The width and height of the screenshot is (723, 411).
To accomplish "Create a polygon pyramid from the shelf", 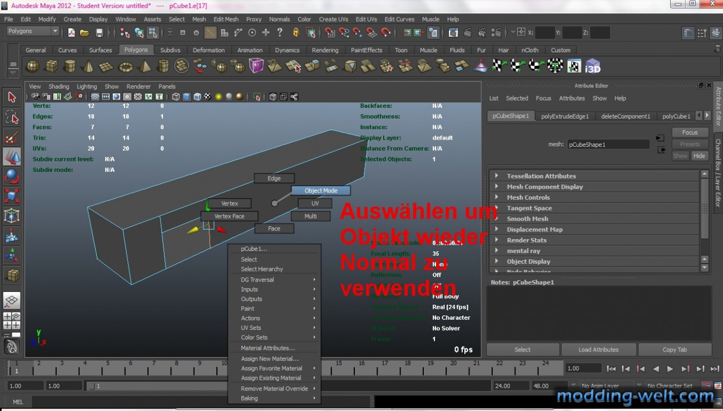I will click(145, 67).
